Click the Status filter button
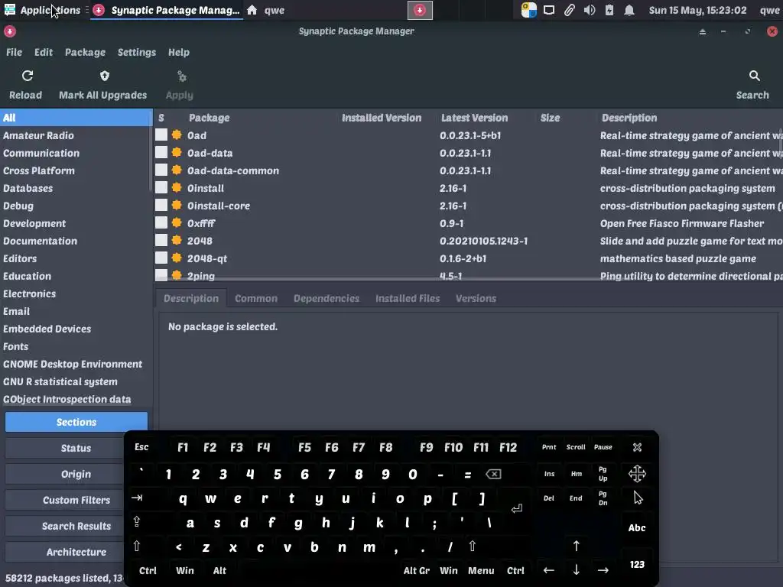Viewport: 783px width, 587px height. pyautogui.click(x=76, y=448)
